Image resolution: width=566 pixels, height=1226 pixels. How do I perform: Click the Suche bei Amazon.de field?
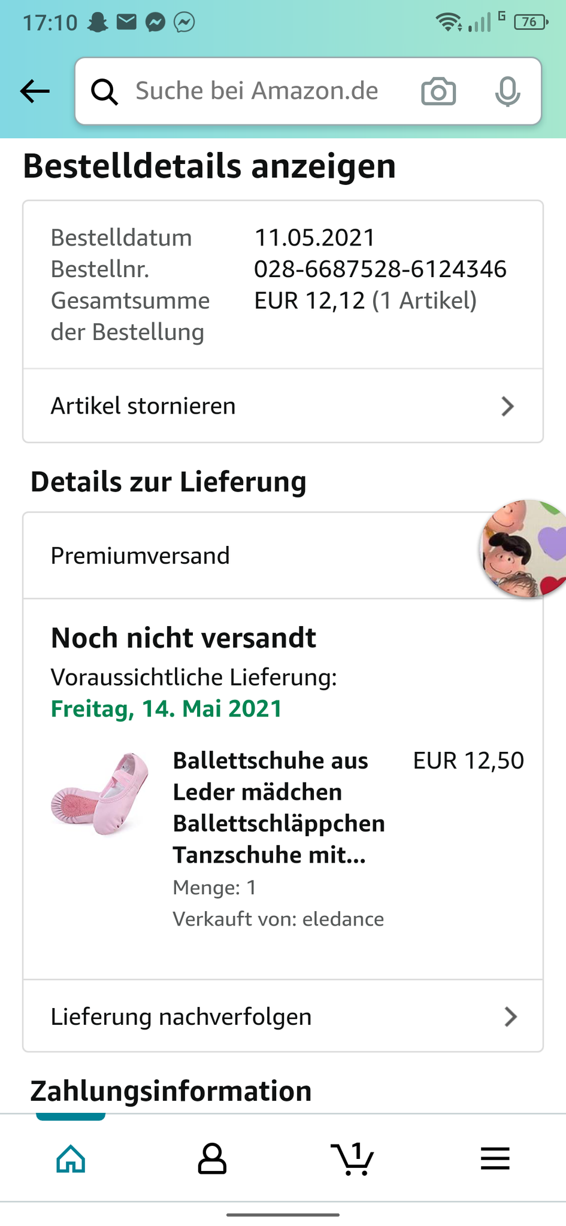tap(258, 91)
